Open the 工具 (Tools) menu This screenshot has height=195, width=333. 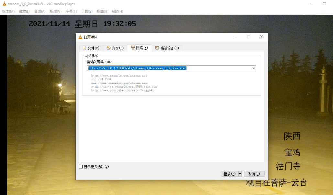click(87, 11)
